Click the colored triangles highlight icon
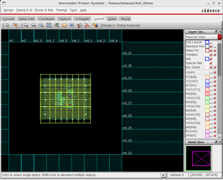This screenshot has height=180, width=223. point(95,25)
